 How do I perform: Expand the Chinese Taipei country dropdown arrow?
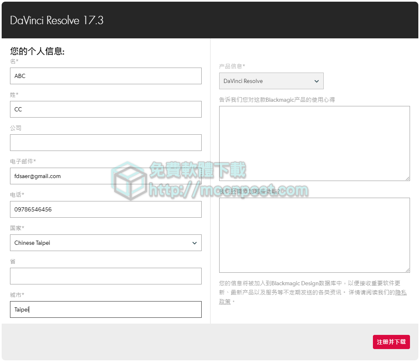tap(194, 243)
